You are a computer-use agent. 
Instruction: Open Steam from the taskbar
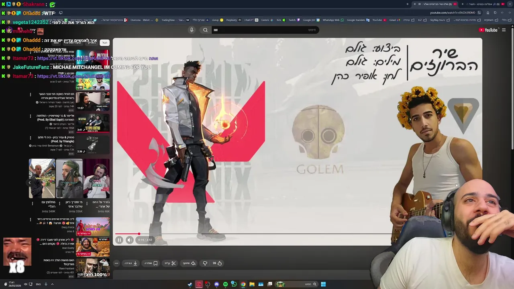pyautogui.click(x=190, y=284)
